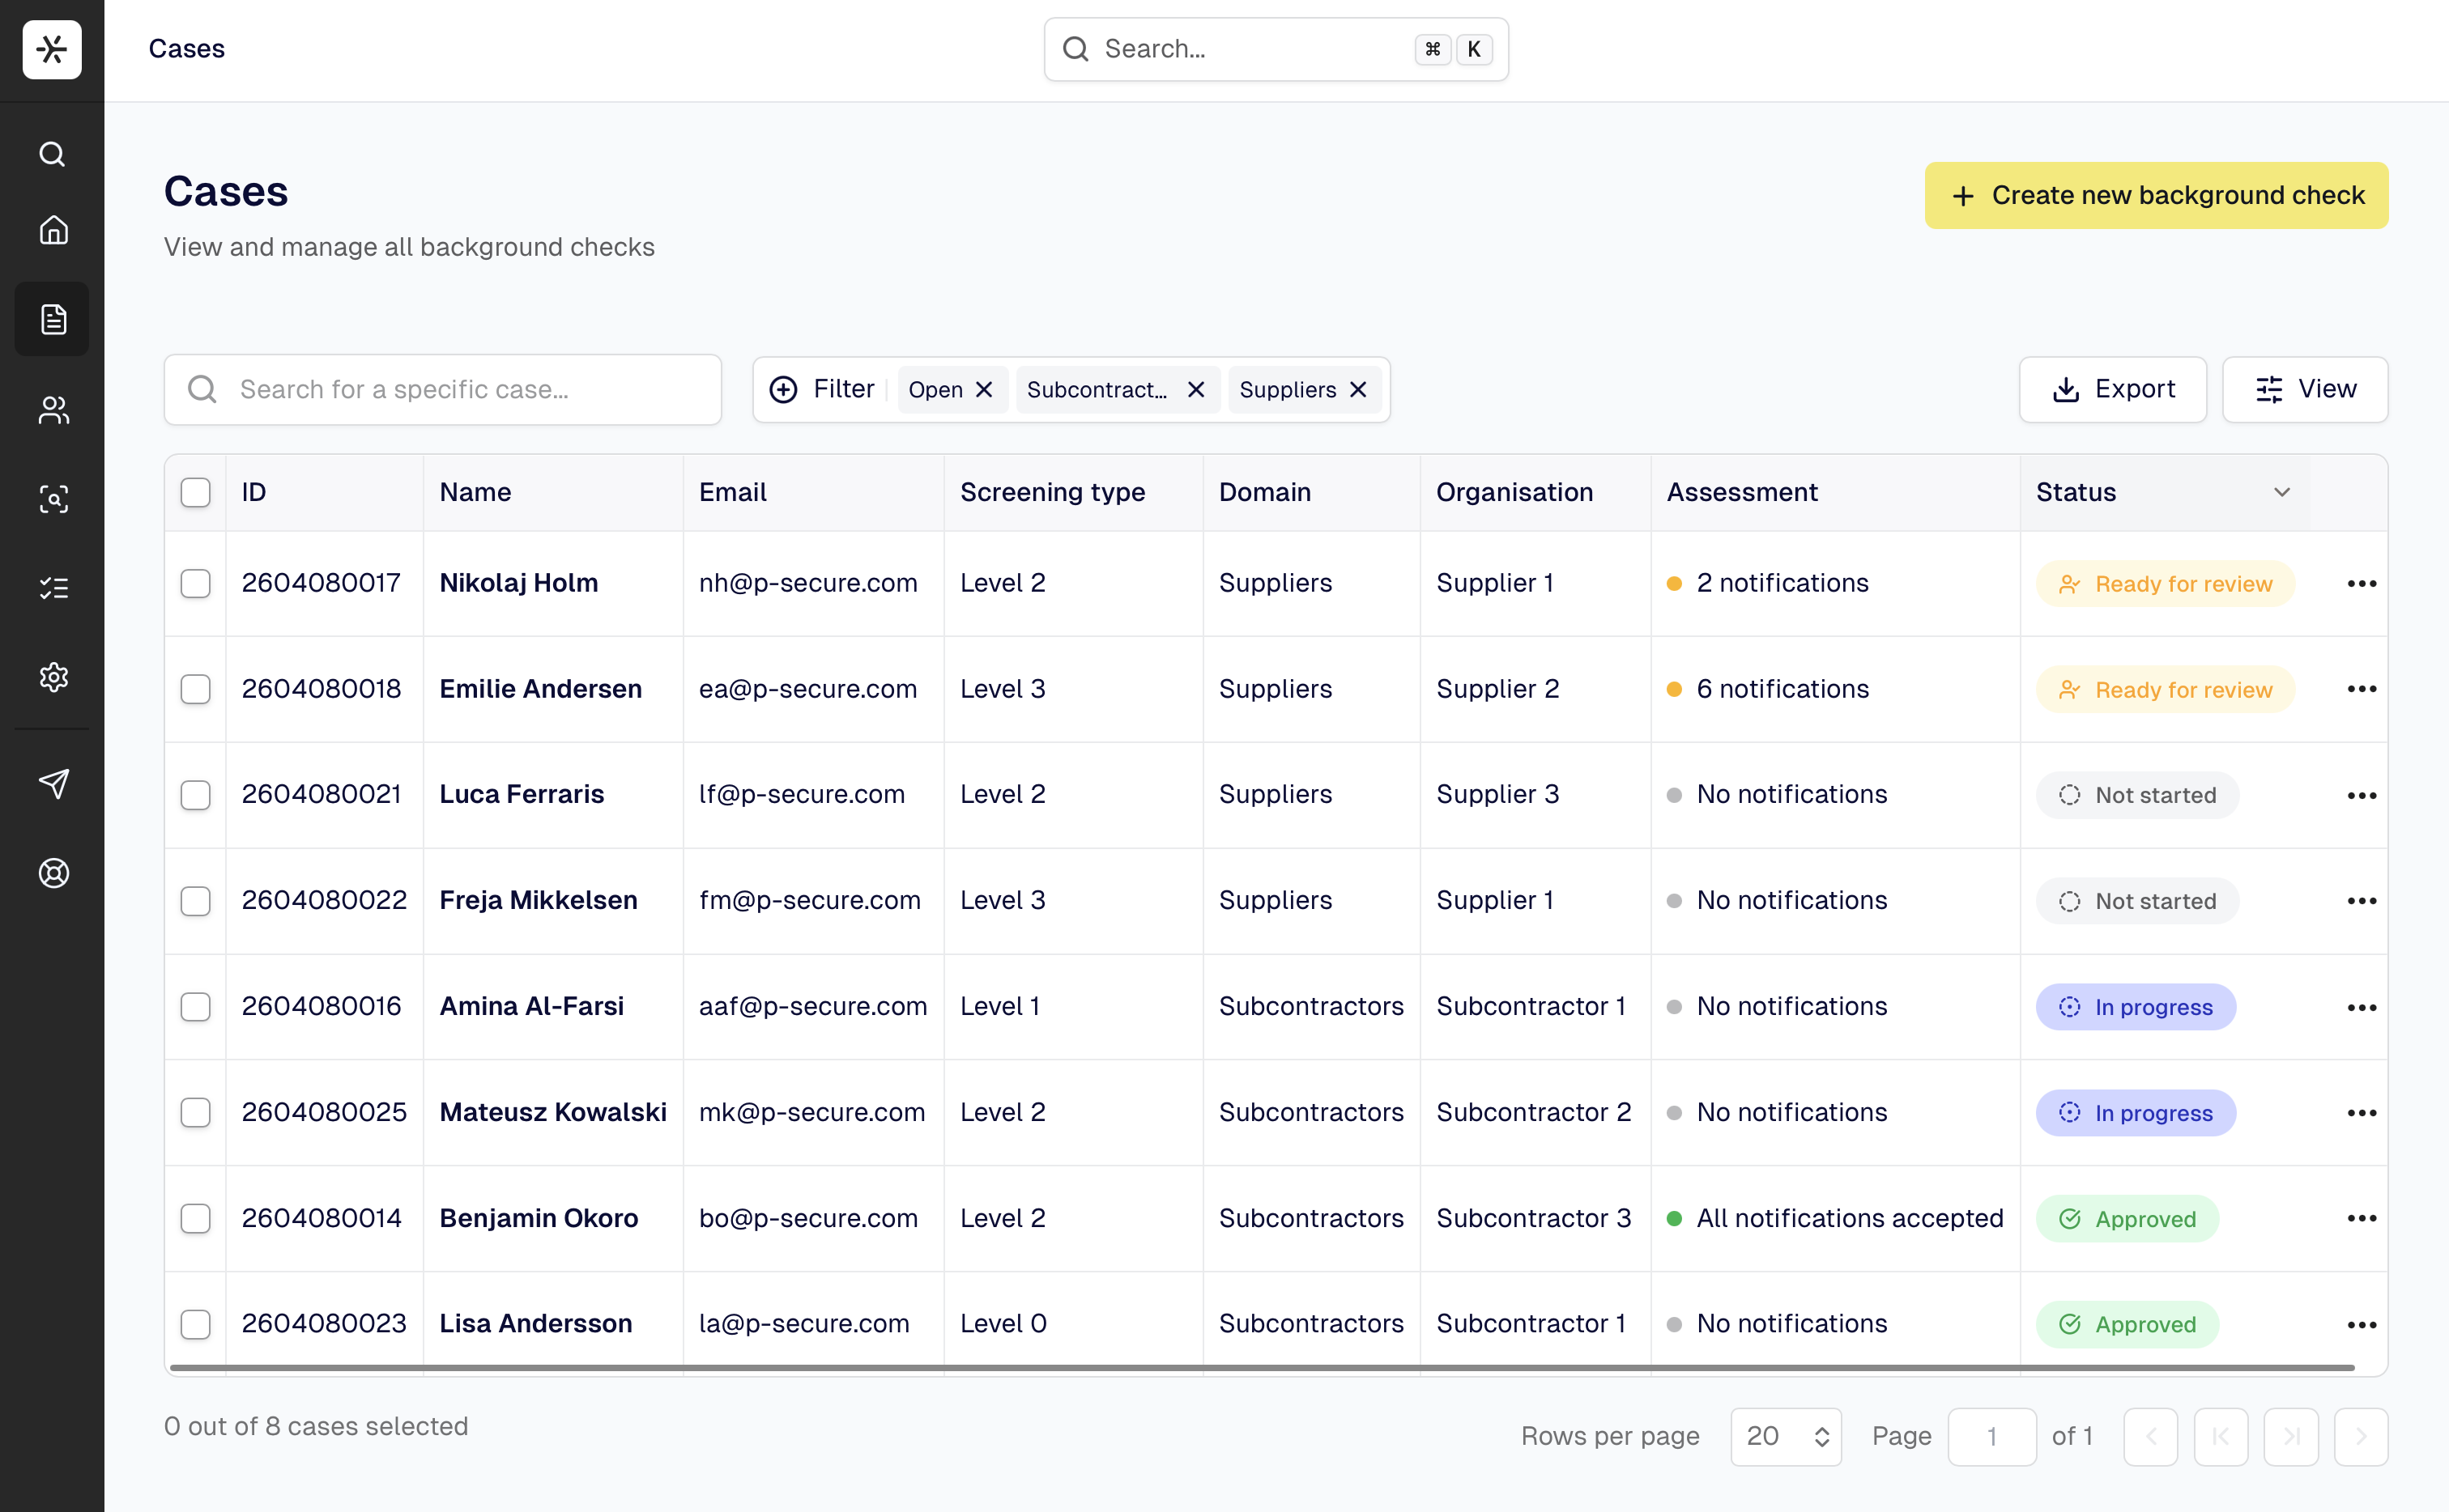The height and width of the screenshot is (1512, 2449).
Task: Expand the Status column sort chevron
Action: (2282, 492)
